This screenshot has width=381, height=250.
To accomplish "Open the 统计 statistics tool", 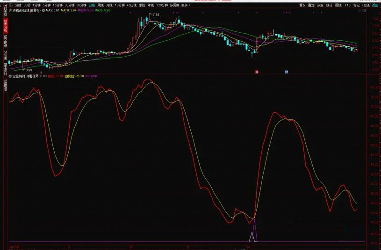I will coord(329,5).
